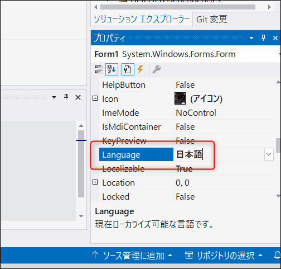Select the IsMdiContainer property name
The image size is (281, 269).
(x=132, y=127)
